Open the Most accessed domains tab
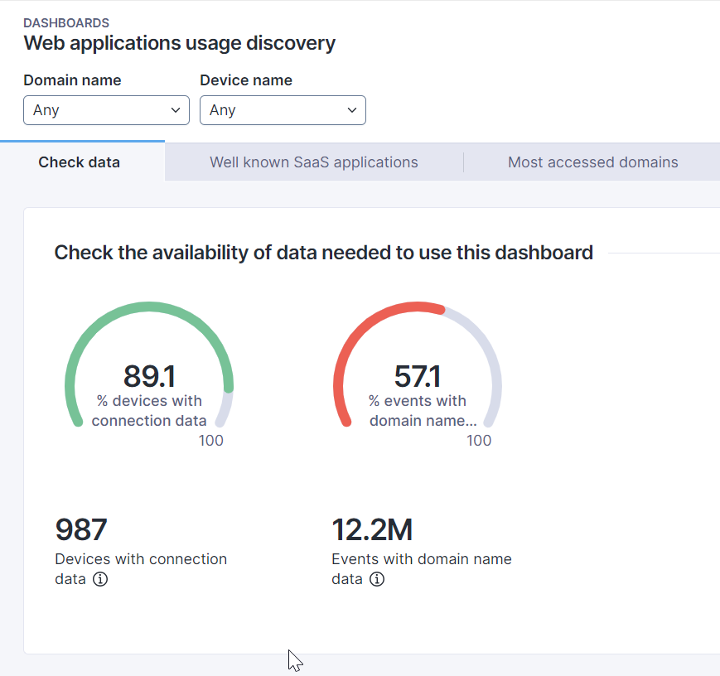This screenshot has height=676, width=720. click(592, 162)
